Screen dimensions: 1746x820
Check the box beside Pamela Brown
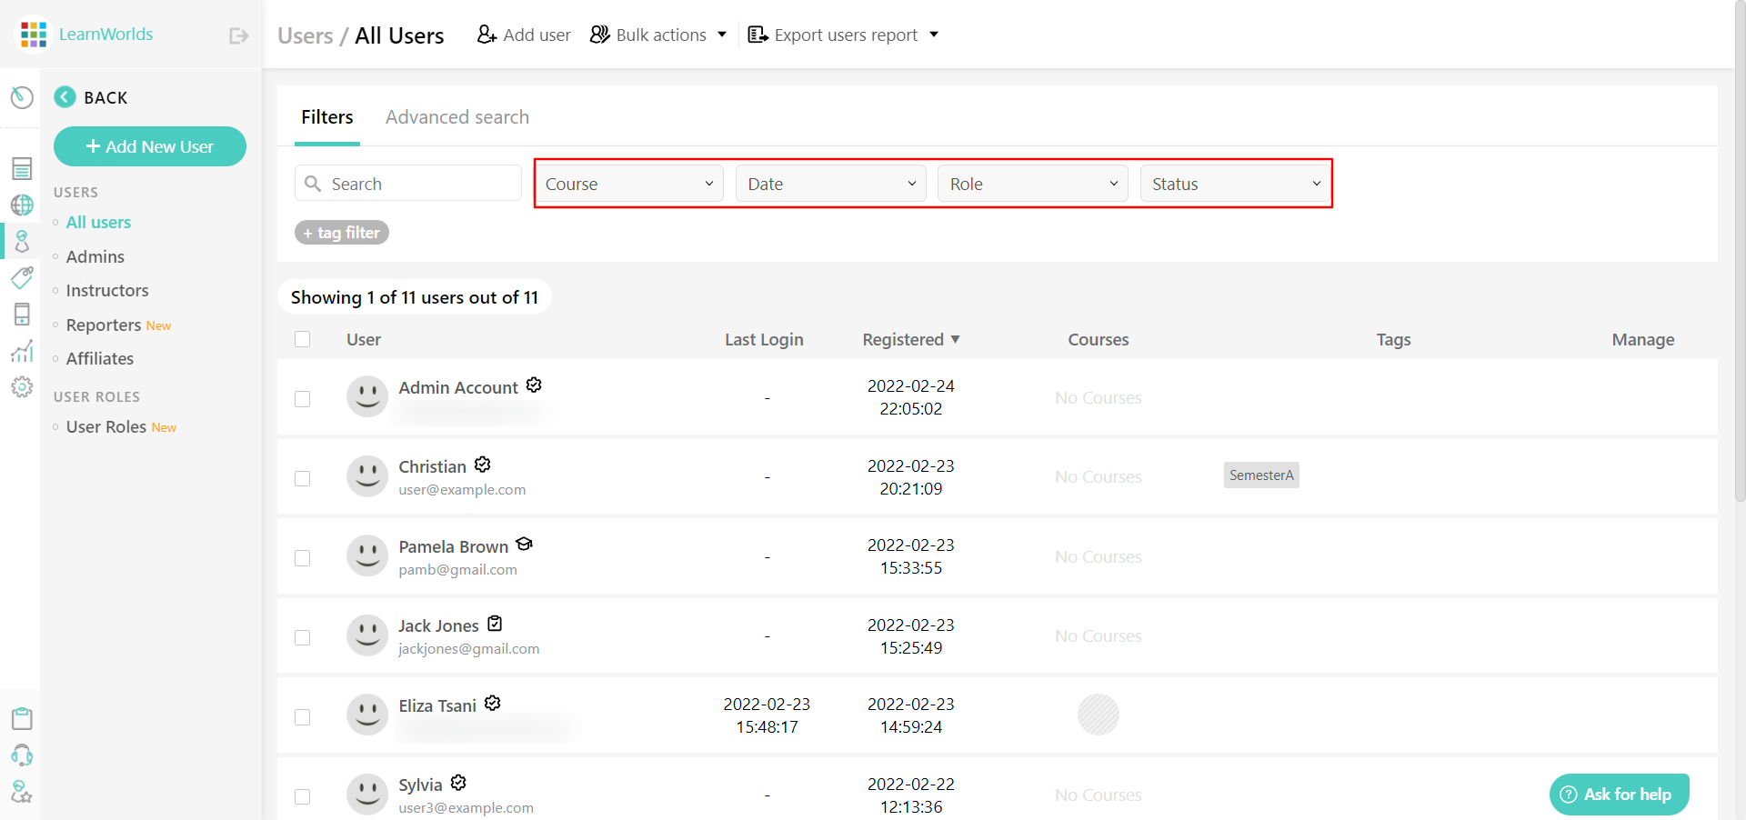click(303, 558)
